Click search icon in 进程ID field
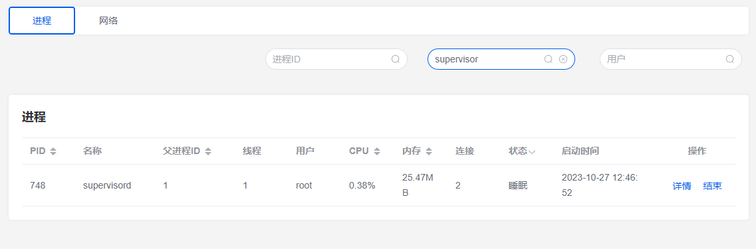The width and height of the screenshot is (756, 249). pos(396,59)
